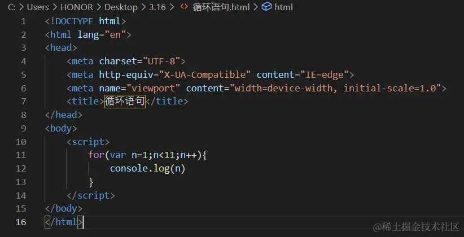Click the closing body tag on line 15

[64, 209]
